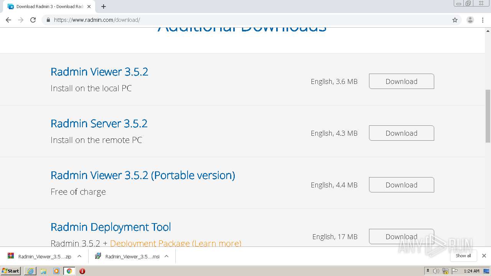
Task: Close the Download Radmin 3 tab
Action: (89, 7)
